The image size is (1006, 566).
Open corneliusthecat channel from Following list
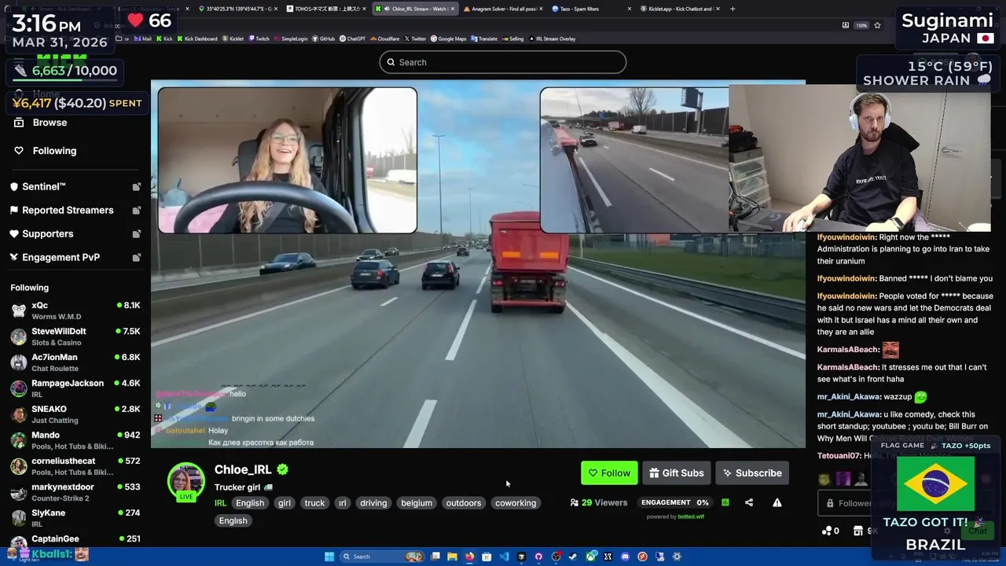click(x=75, y=465)
